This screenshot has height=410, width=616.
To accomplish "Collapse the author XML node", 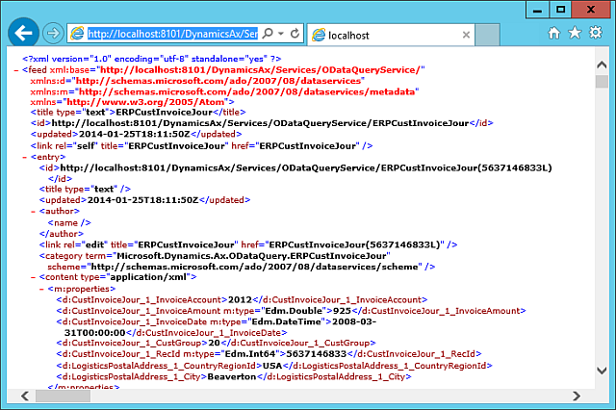I will [33, 210].
